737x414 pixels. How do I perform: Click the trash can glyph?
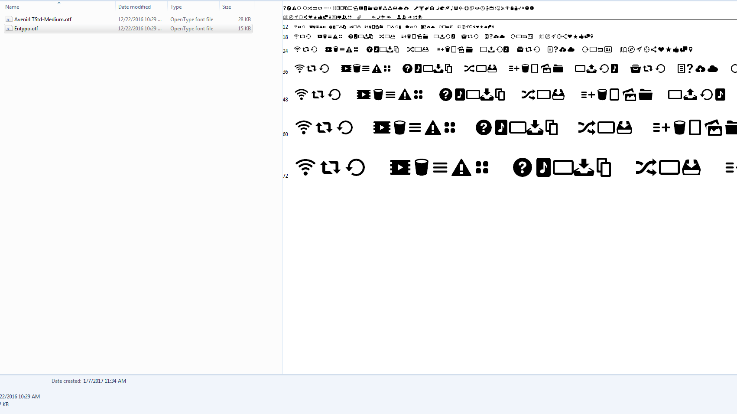click(x=422, y=167)
